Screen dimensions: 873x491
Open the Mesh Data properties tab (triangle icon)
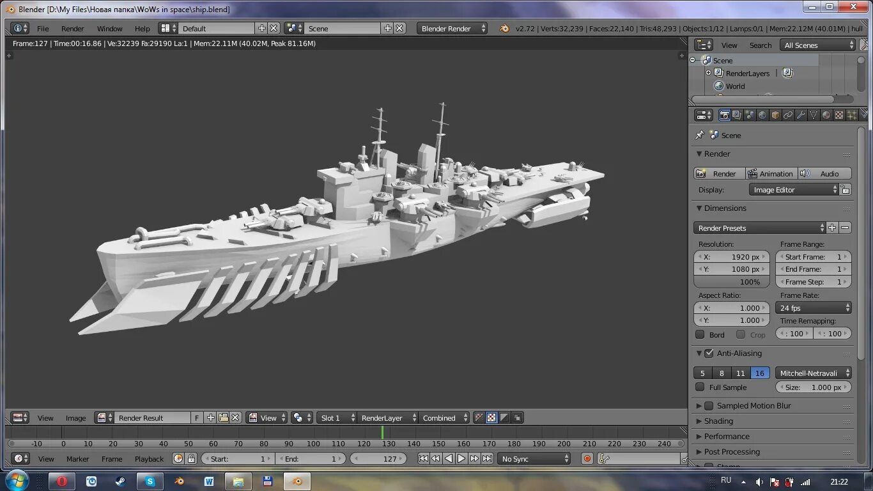coord(814,115)
